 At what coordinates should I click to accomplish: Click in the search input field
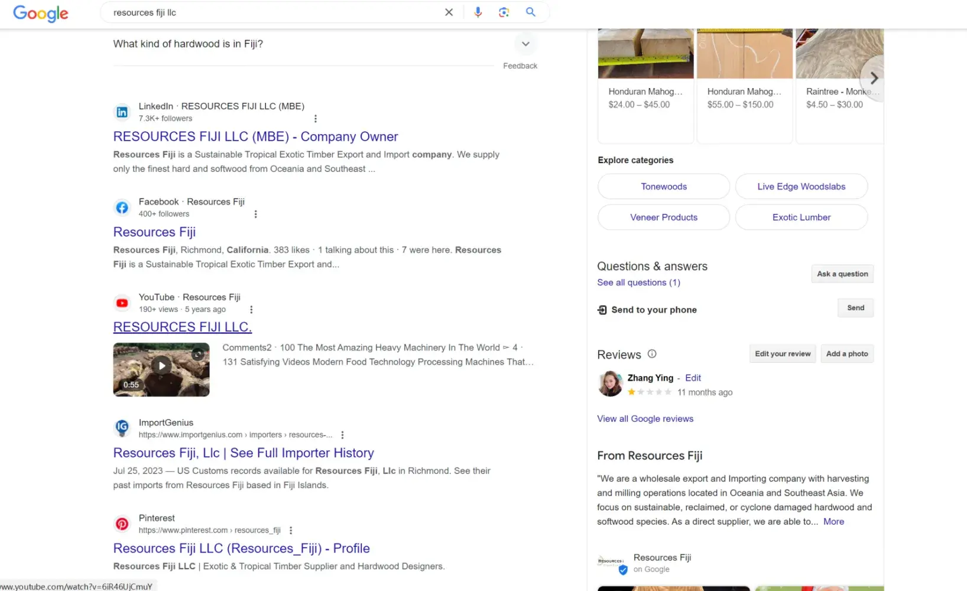tap(272, 12)
